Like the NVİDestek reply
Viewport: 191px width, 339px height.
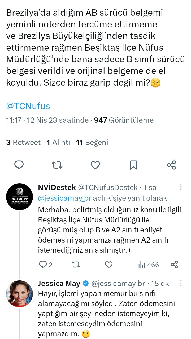tap(109, 265)
